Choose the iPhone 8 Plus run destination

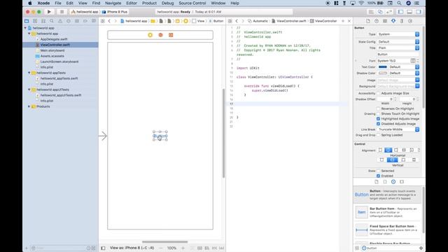(115, 12)
